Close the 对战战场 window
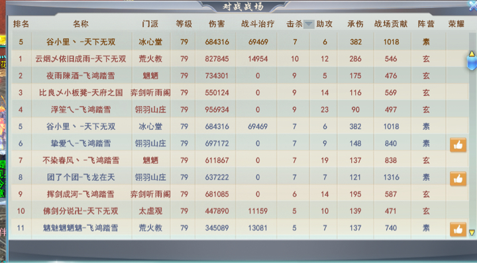477x263 pixels. (473, 5)
